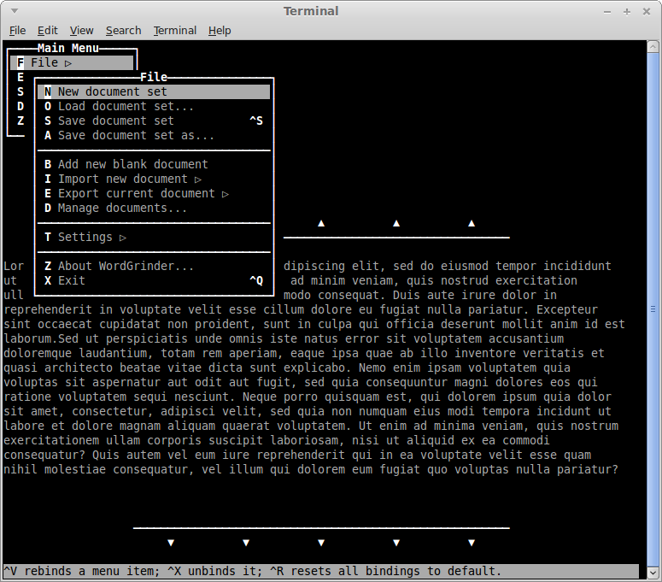Viewport: 662px width, 582px height.
Task: Open the View menu in the menu bar
Action: pos(81,30)
